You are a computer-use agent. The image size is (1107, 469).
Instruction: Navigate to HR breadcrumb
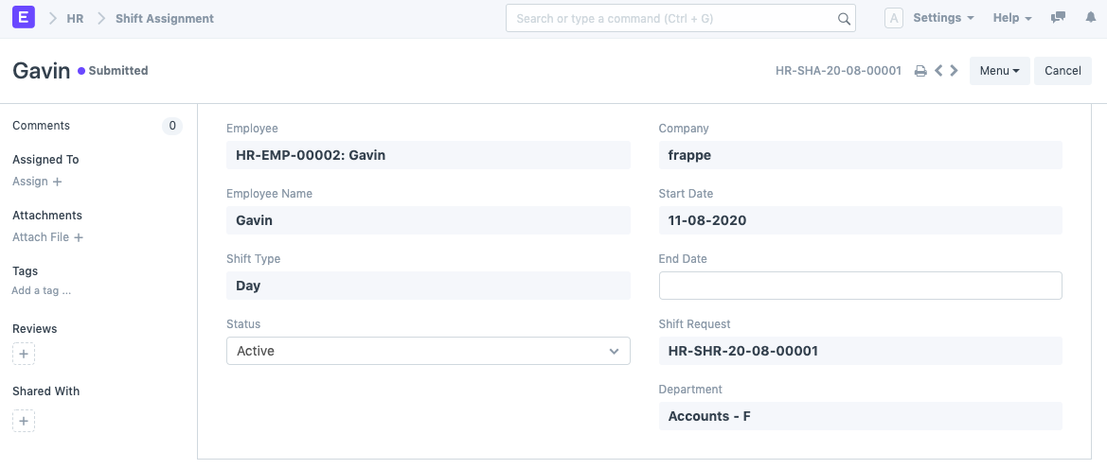(75, 18)
